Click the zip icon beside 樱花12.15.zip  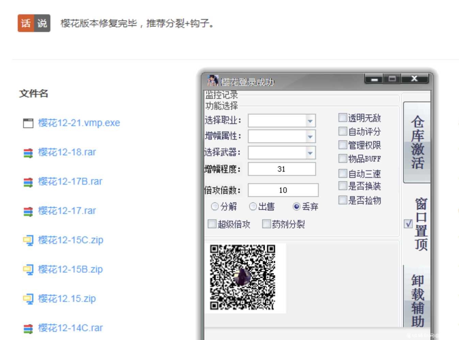click(x=28, y=299)
